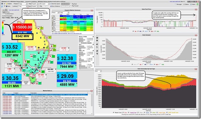The image size is (201, 119).
Task: Click chart-type icon in 5min Demand toolbar
Action: [97, 44]
